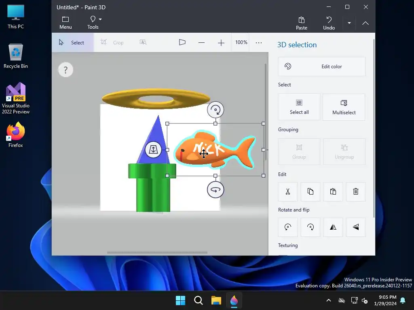Activate the Select tool
This screenshot has height=310, width=414.
pyautogui.click(x=73, y=42)
